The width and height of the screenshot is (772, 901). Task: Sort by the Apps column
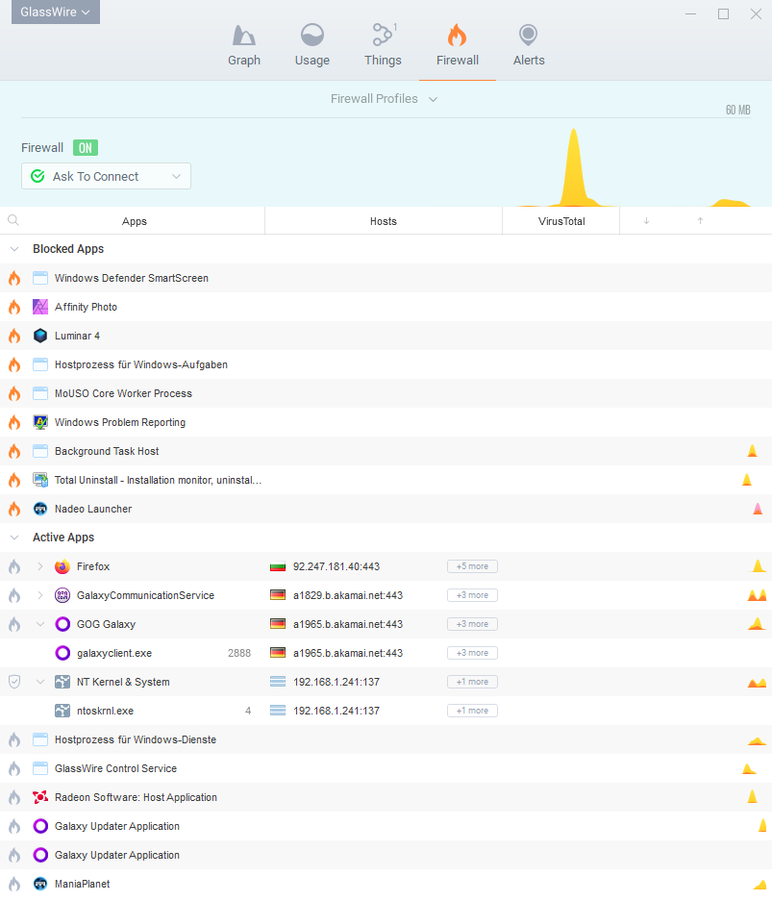coord(135,221)
